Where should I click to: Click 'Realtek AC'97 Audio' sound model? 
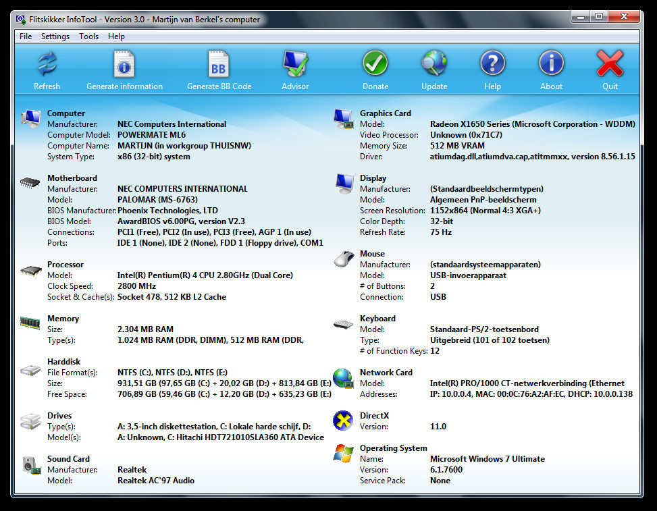[x=156, y=481]
